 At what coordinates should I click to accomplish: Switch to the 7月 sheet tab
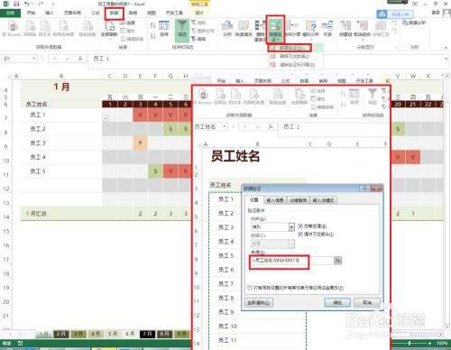click(x=147, y=334)
